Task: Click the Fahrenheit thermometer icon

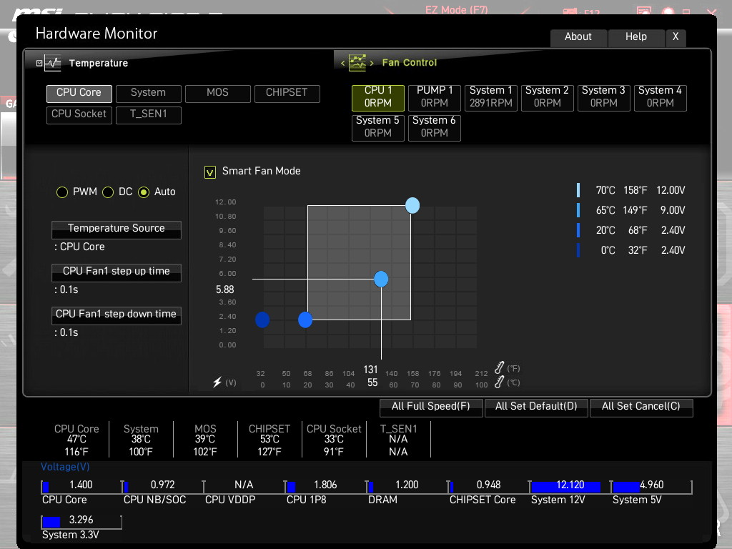Action: [x=500, y=367]
